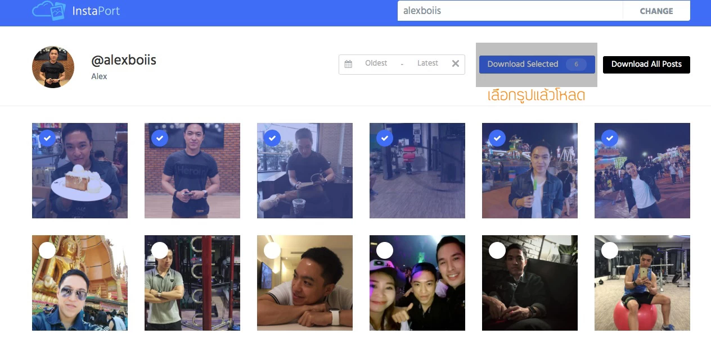Click the alexboiis profile avatar

[53, 67]
